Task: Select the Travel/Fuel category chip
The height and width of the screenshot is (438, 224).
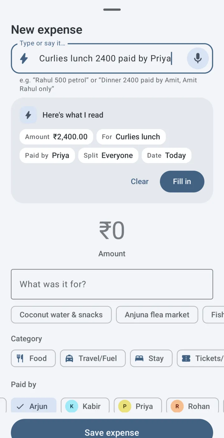Action: click(x=93, y=358)
